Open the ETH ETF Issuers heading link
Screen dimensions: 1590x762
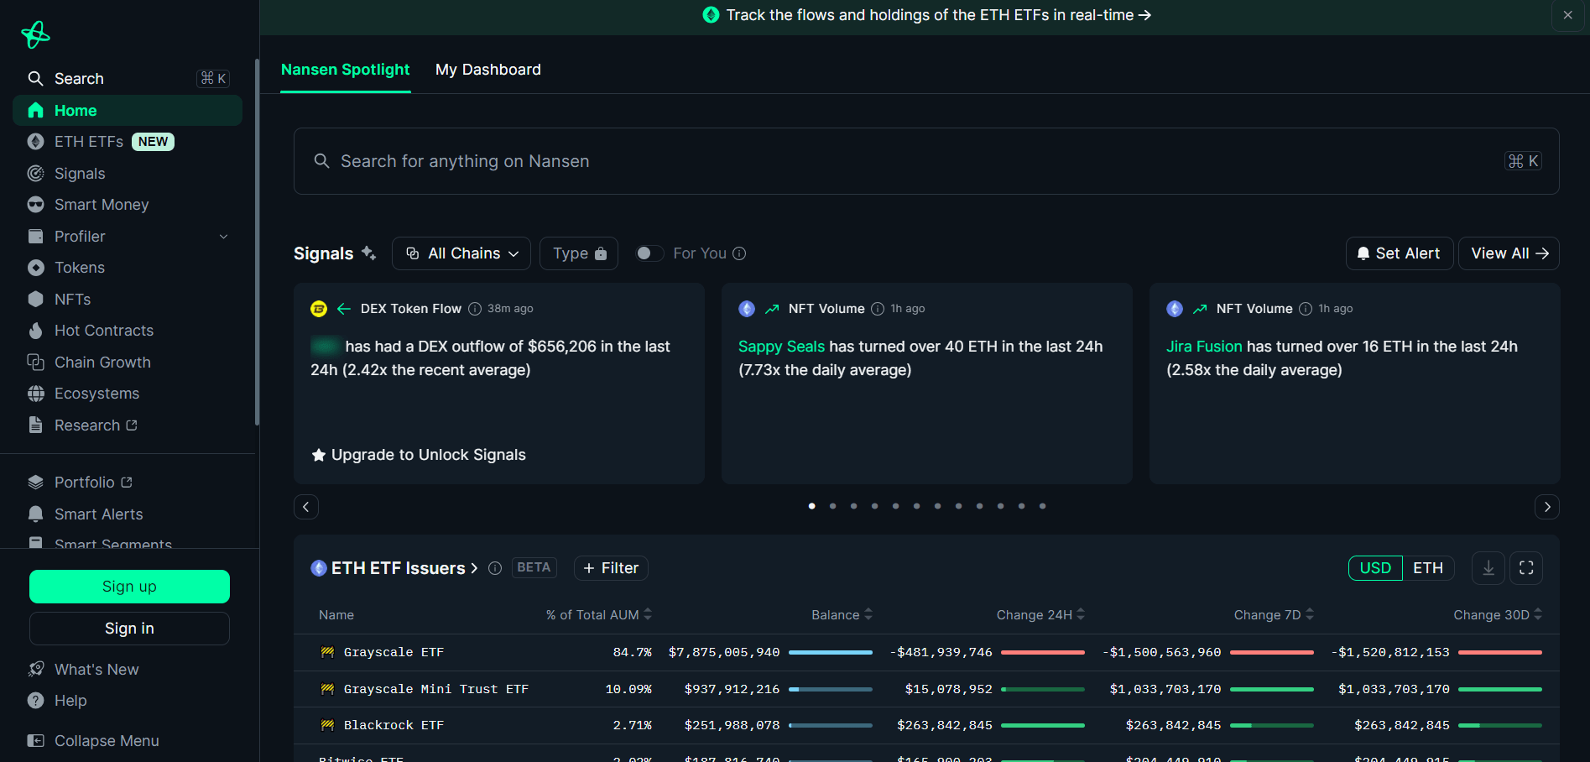(x=404, y=568)
